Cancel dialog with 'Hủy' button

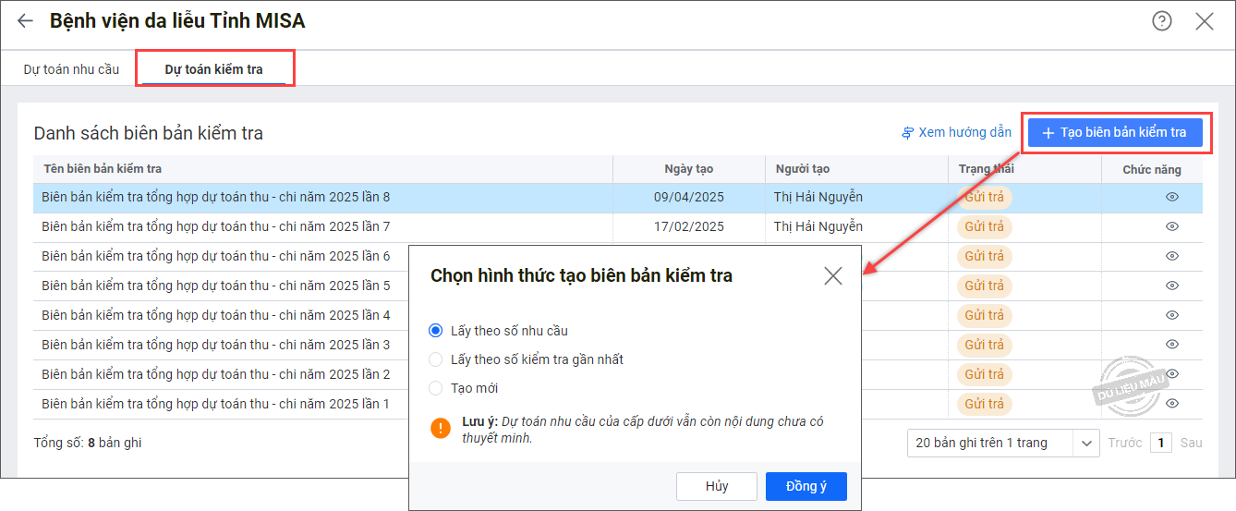(x=717, y=486)
